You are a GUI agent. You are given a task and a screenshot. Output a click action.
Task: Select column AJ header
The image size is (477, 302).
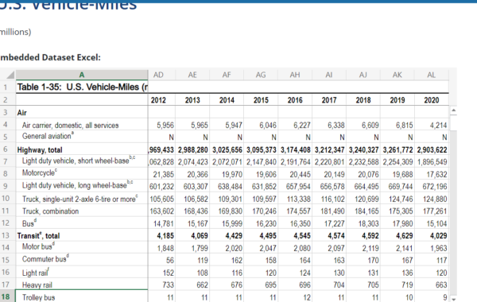tap(363, 75)
